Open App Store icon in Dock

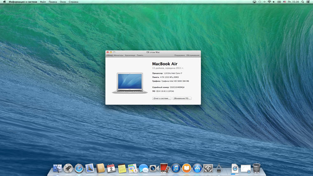coord(197,168)
